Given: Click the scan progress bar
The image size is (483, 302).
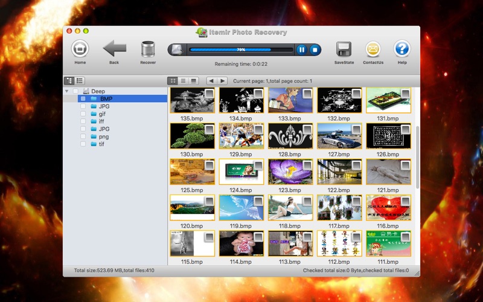Looking at the screenshot, I should 241,50.
